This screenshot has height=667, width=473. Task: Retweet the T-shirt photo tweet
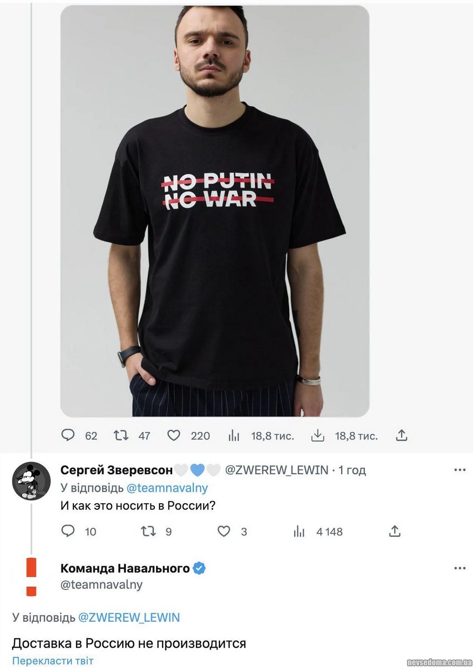pos(121,435)
